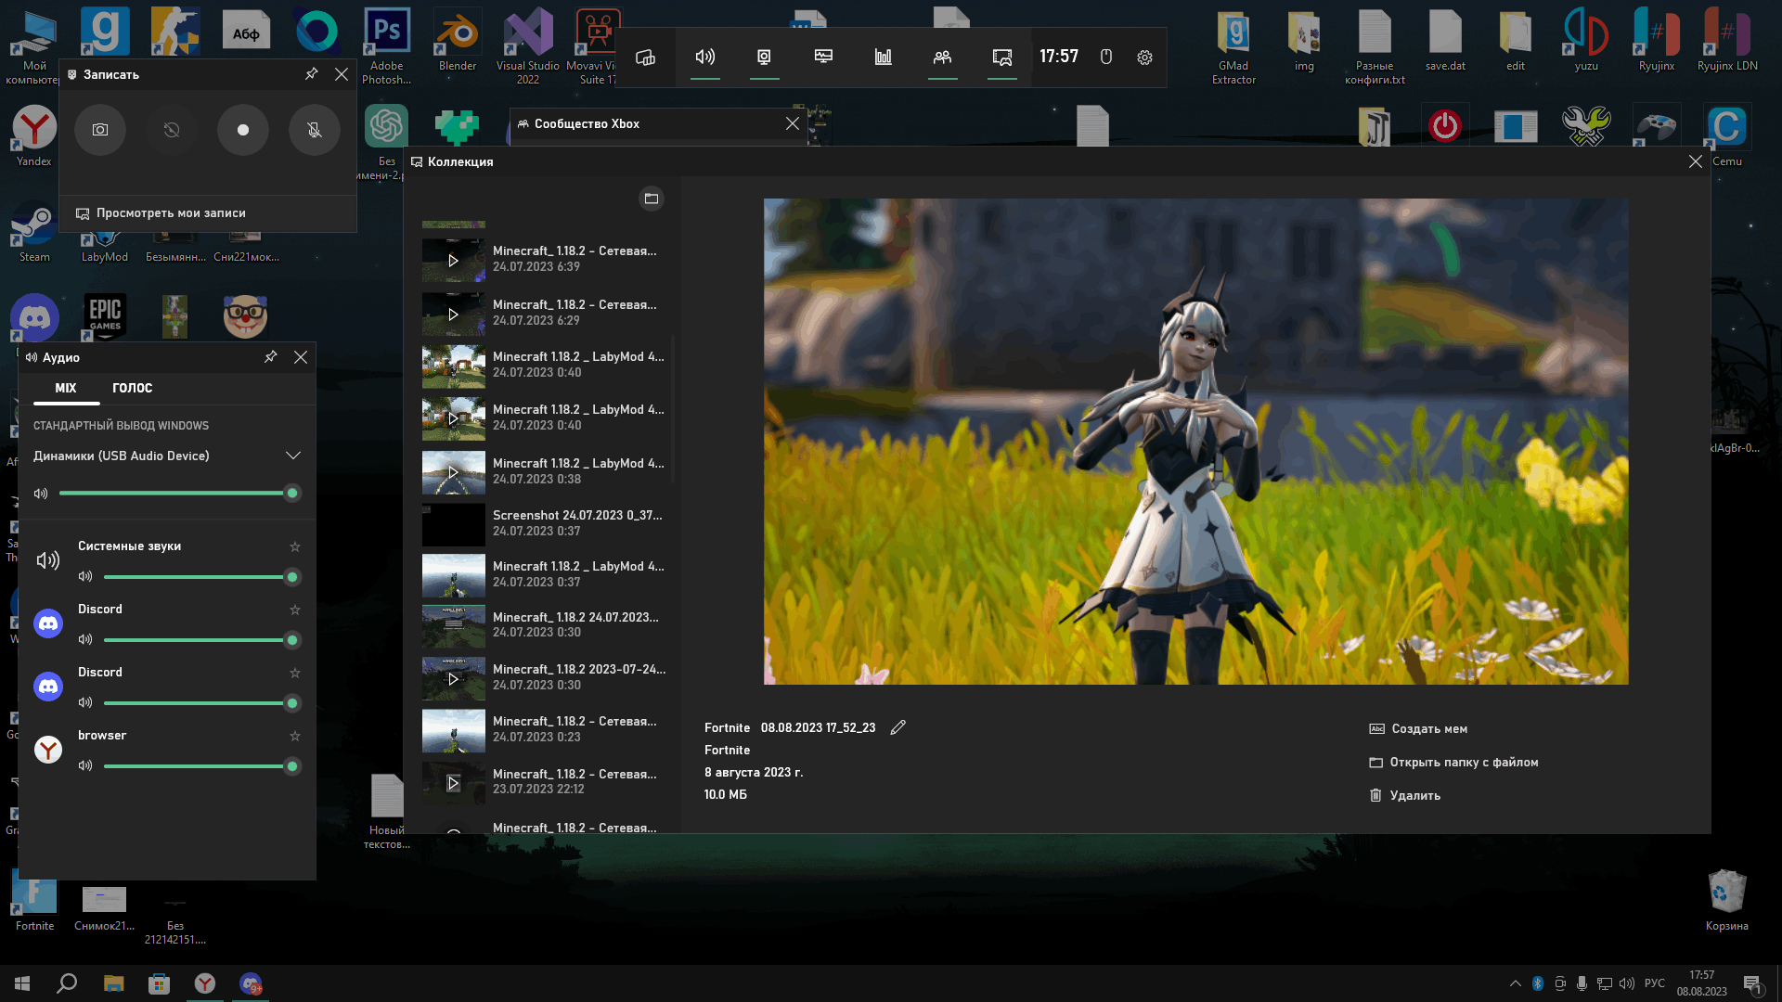Open taskbar search magnifier
The image size is (1782, 1002).
click(x=67, y=983)
